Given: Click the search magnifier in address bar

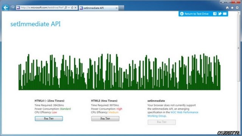Looking at the screenshot, I should click(x=66, y=8).
